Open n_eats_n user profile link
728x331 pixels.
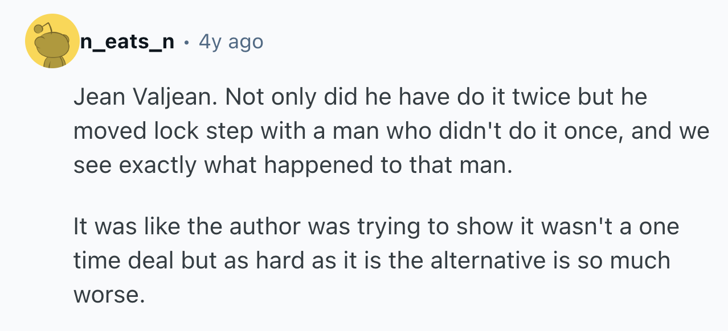126,42
